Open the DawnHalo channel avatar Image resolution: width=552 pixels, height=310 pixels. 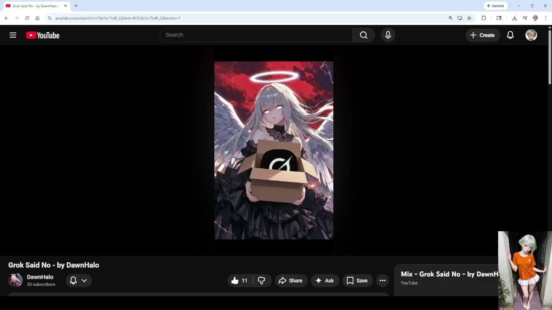[16, 280]
